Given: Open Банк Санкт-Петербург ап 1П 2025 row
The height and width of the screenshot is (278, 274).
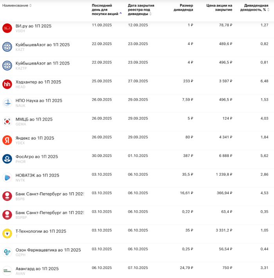Looking at the screenshot, I should pos(49,213).
